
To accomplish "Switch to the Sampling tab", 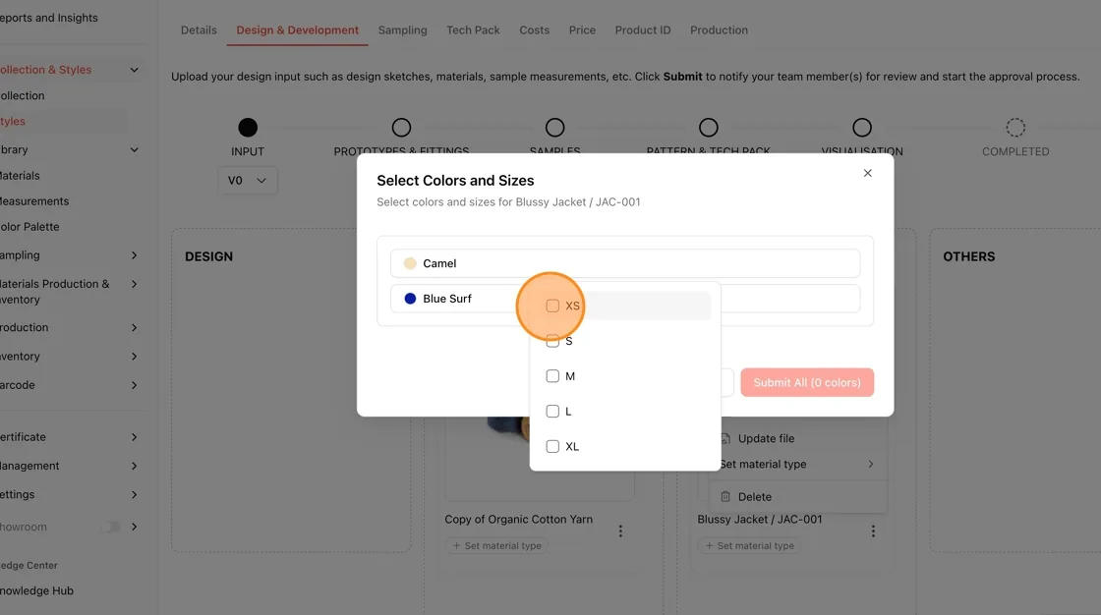I will (x=402, y=30).
